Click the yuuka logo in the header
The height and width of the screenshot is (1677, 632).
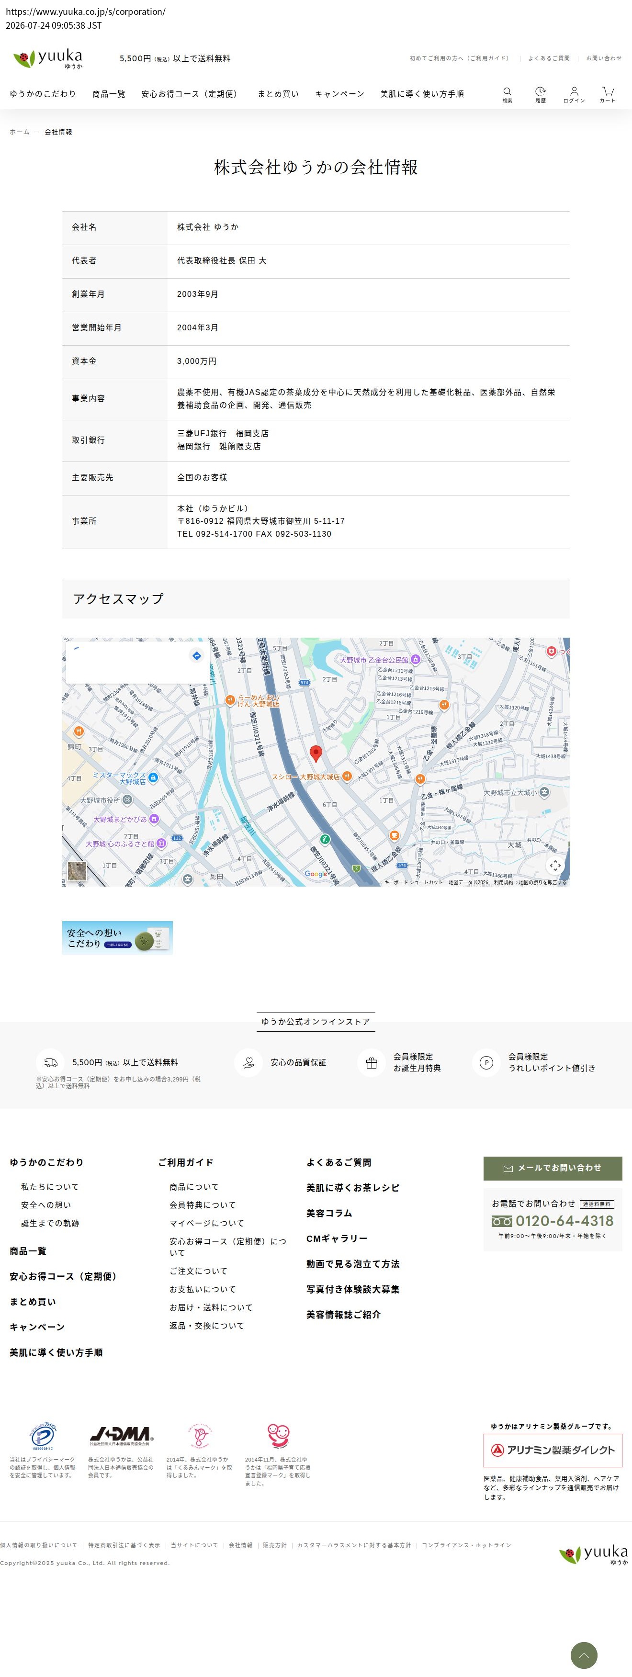coord(48,58)
